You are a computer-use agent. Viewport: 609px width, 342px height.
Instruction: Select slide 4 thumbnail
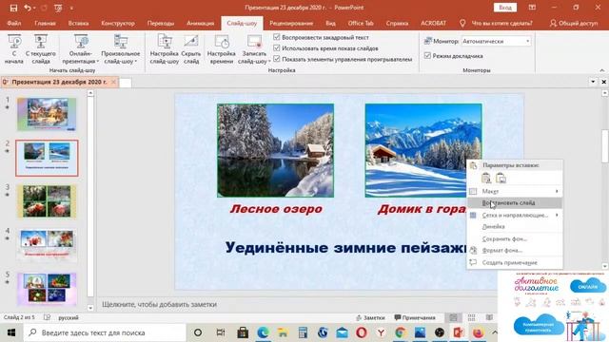tap(47, 245)
